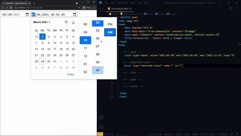Change UTF-8 encoding in status bar
This screenshot has height=136, width=241.
[x=179, y=134]
